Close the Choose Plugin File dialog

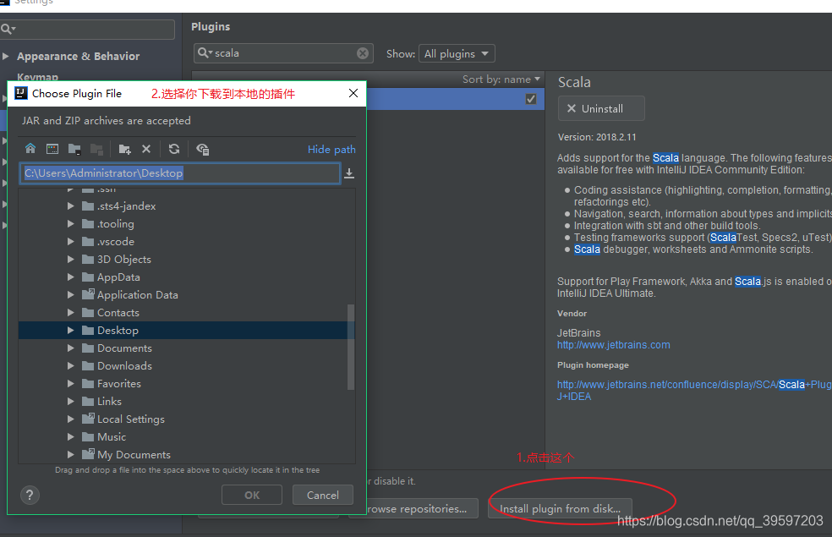(353, 93)
